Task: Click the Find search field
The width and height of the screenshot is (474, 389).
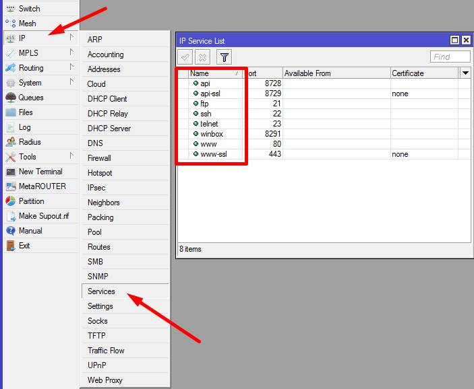Action: (x=450, y=57)
